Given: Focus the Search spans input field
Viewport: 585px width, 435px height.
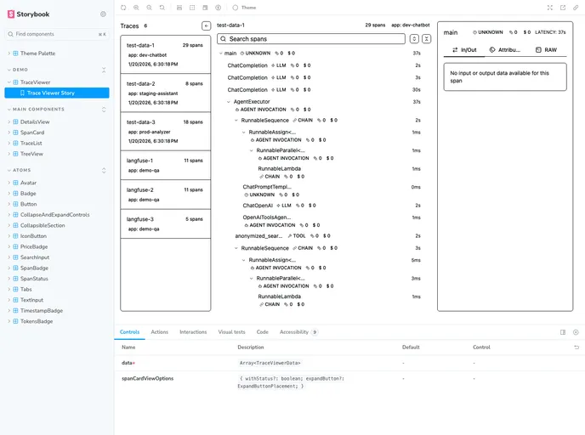Looking at the screenshot, I should click(x=315, y=39).
